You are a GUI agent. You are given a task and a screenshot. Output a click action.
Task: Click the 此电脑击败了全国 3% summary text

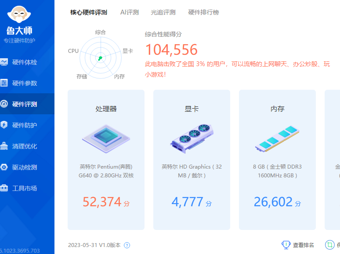(238, 69)
